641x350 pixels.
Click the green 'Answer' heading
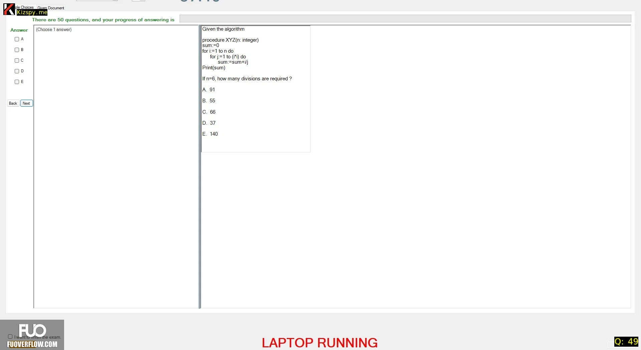tap(19, 30)
